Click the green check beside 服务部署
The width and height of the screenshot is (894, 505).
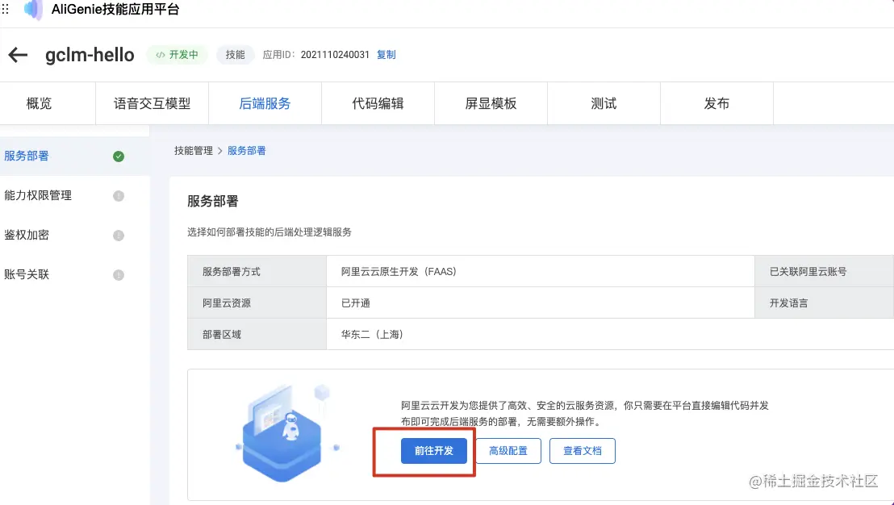coord(119,157)
